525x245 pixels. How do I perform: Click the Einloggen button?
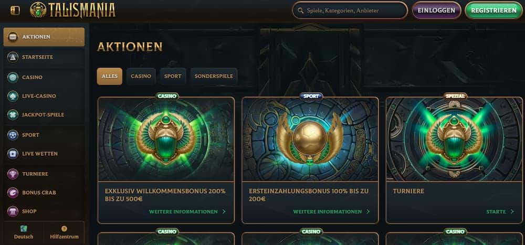coord(437,10)
